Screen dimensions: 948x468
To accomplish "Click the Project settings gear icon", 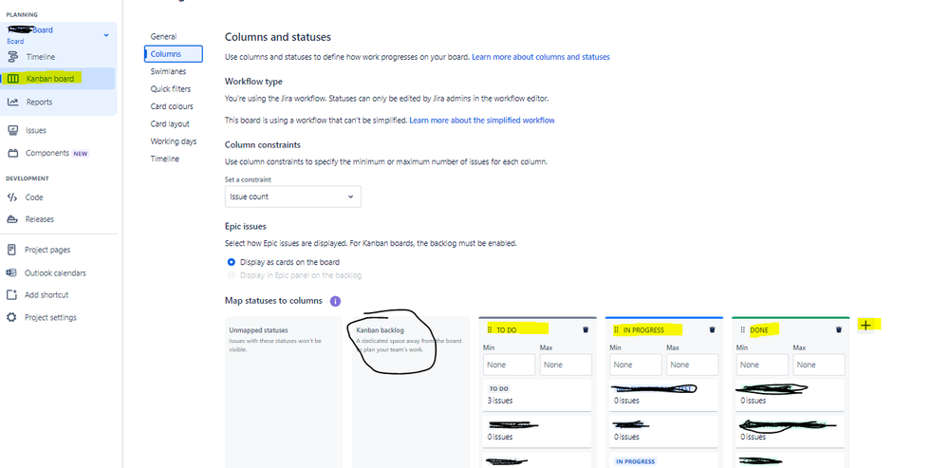I will click(11, 317).
